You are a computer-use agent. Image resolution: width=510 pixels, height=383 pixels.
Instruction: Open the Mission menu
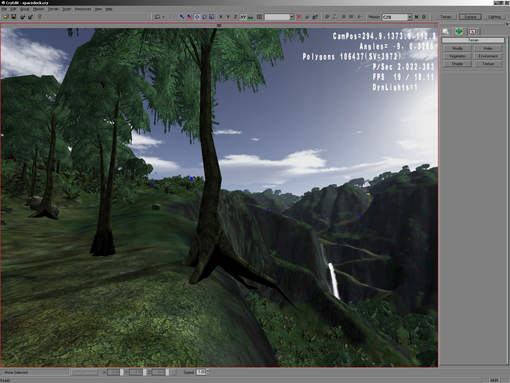tap(39, 9)
